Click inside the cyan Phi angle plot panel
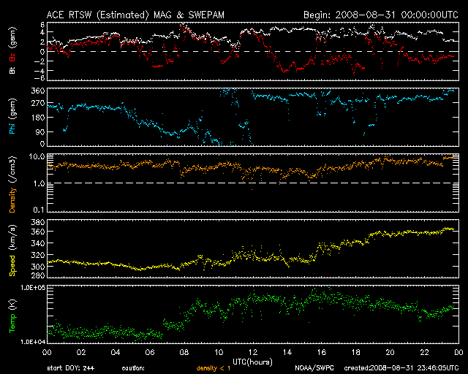 click(x=253, y=117)
